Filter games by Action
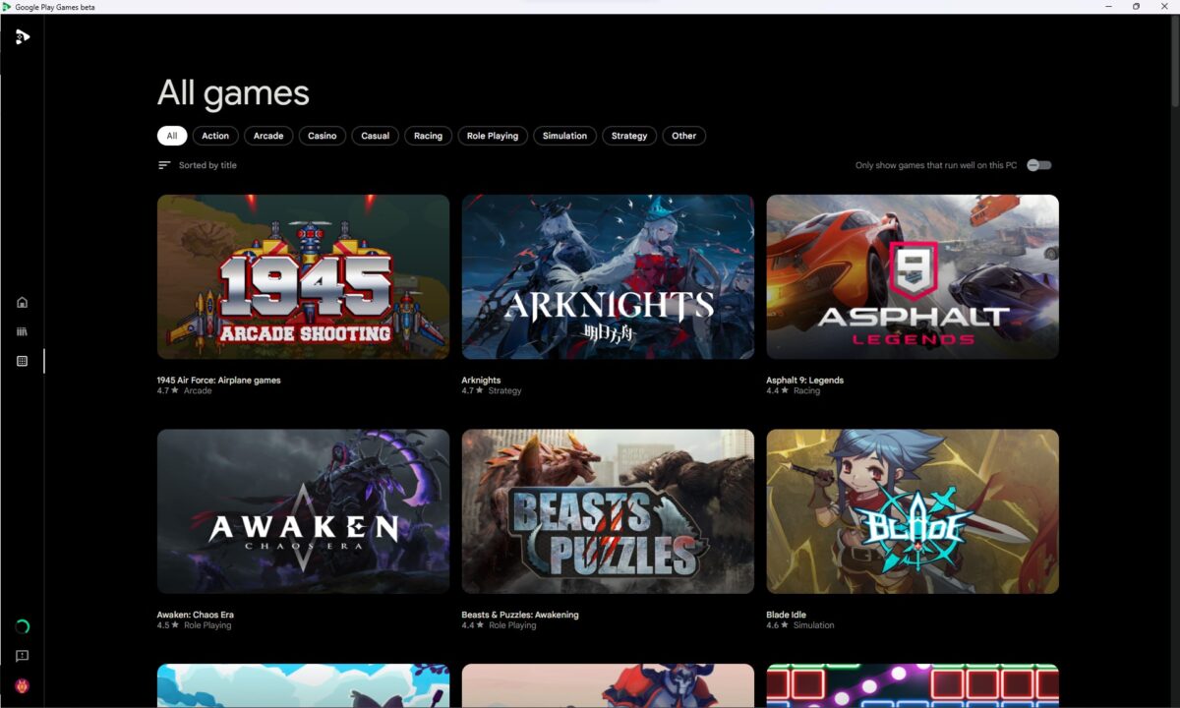This screenshot has height=708, width=1180. pyautogui.click(x=215, y=136)
